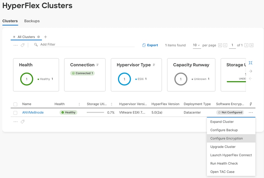Select Upgrade Cluster menu entry

tap(231, 147)
